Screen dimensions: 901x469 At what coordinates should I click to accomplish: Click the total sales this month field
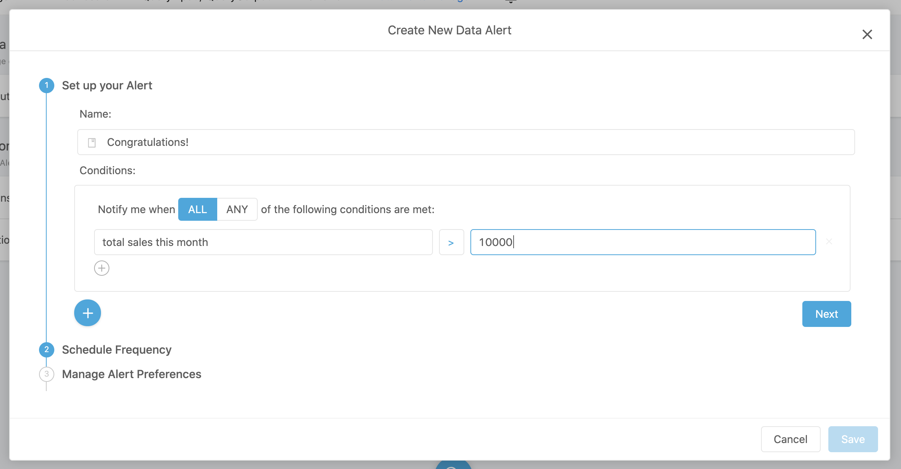pos(263,242)
